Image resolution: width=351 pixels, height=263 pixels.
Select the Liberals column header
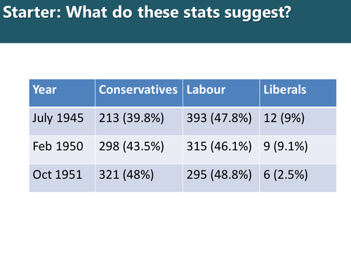pyautogui.click(x=298, y=93)
